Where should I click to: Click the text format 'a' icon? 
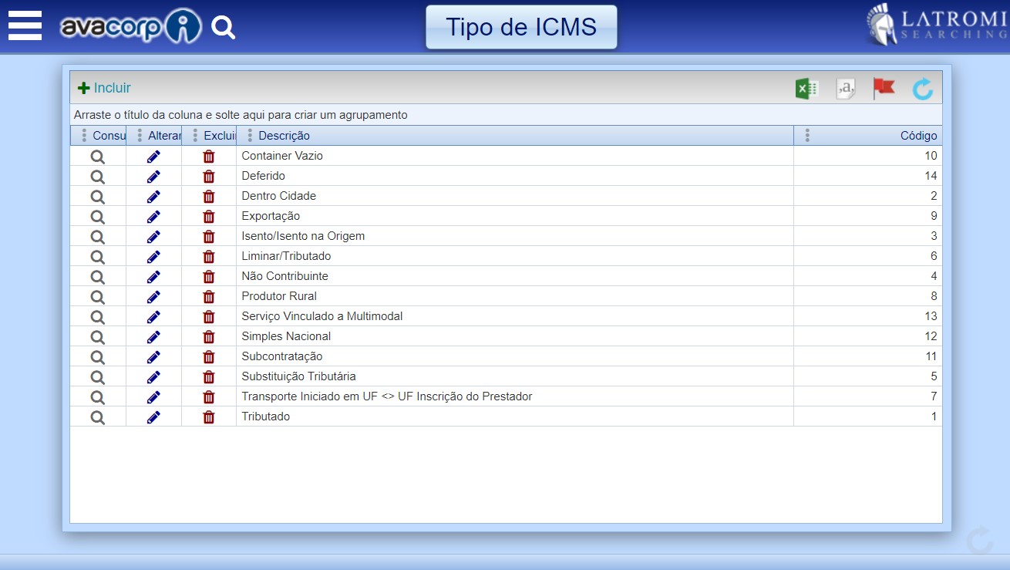coord(846,89)
